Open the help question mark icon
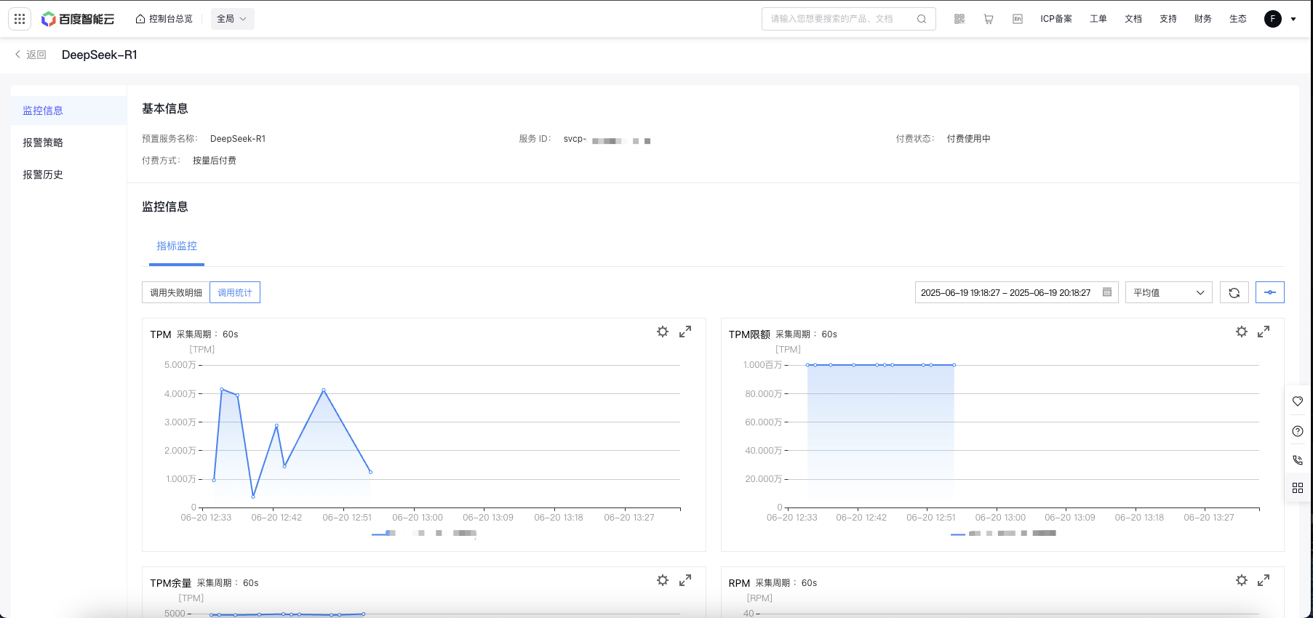 tap(1298, 431)
